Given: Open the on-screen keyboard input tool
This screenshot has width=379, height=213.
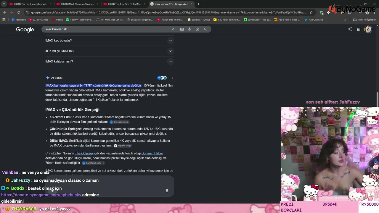Looking at the screenshot, I should coord(182,29).
